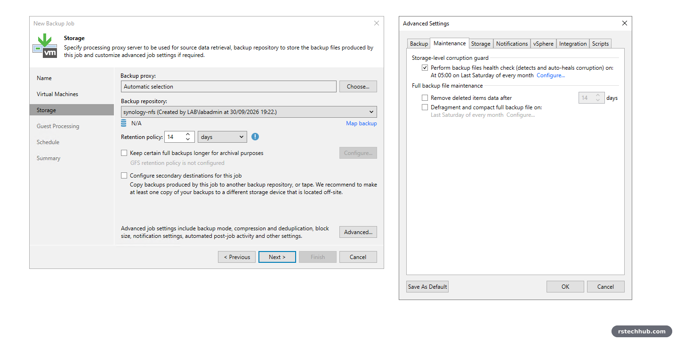Click OK in Advanced Settings

click(565, 287)
